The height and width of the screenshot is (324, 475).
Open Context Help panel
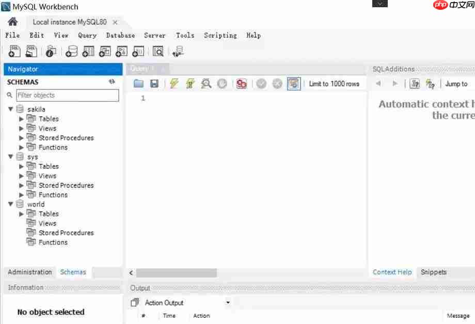click(392, 272)
